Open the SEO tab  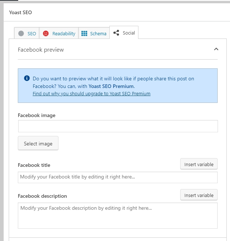(27, 33)
